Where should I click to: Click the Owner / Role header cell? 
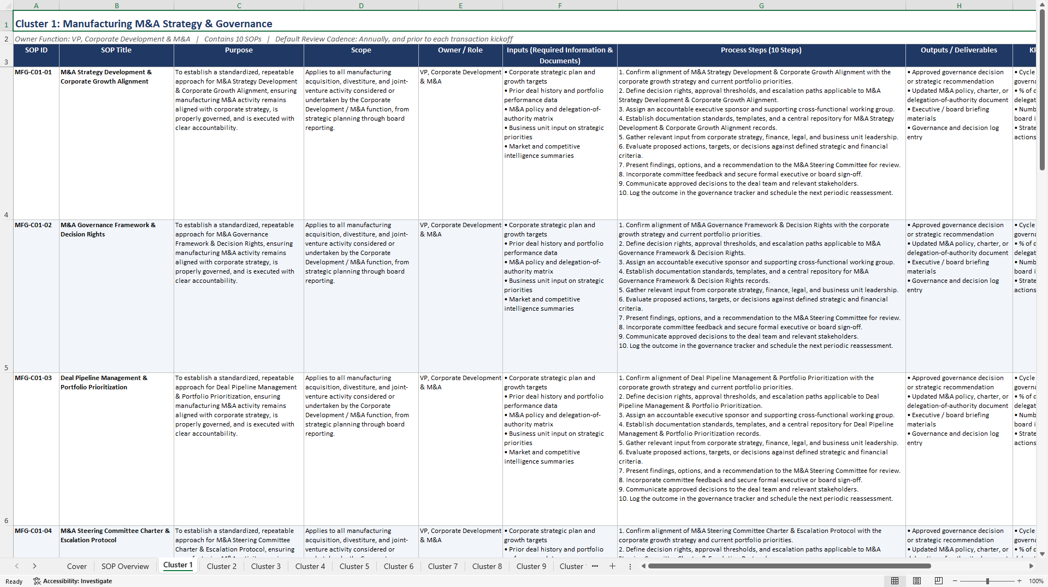(460, 56)
